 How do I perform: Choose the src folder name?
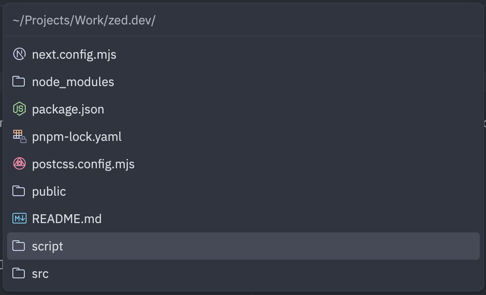[x=40, y=274]
